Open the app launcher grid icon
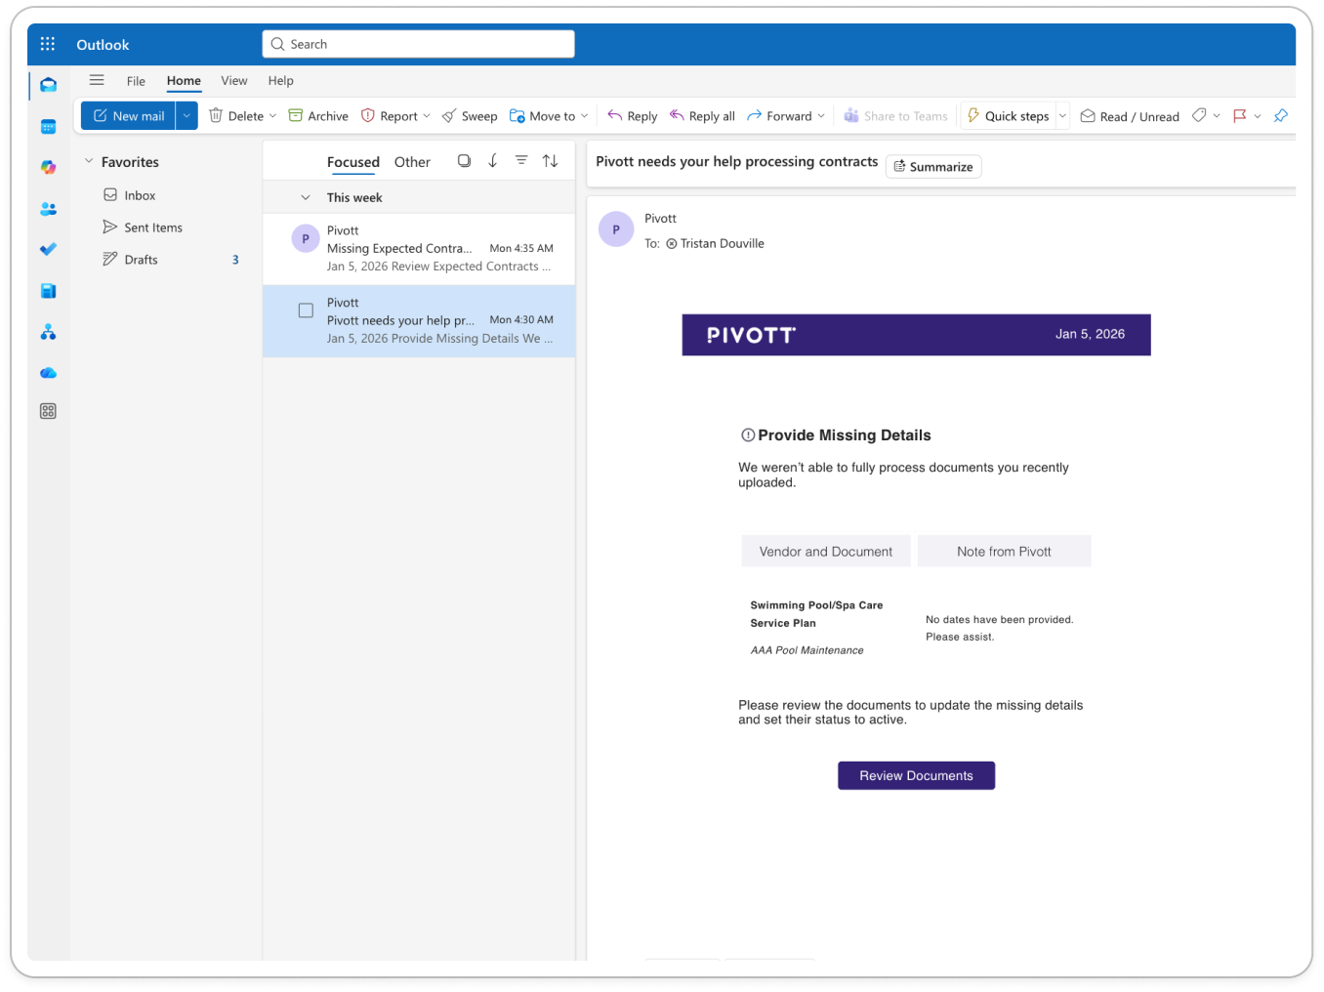Viewport: 1324px width, 992px height. (x=48, y=44)
